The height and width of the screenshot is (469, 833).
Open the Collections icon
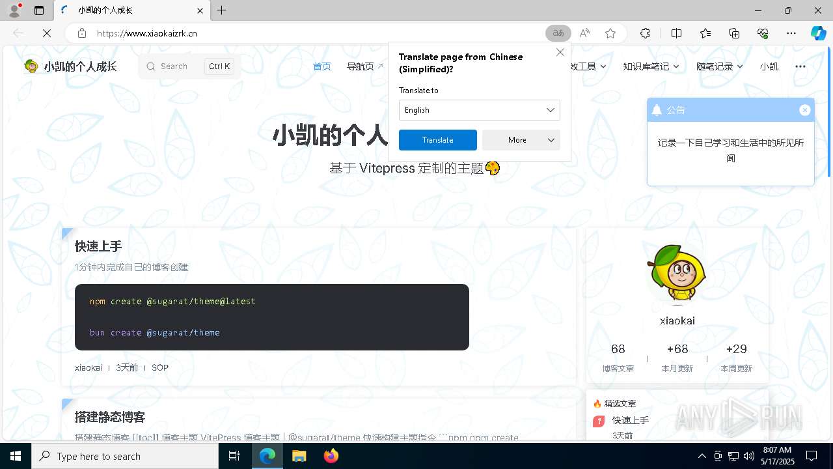coord(734,33)
